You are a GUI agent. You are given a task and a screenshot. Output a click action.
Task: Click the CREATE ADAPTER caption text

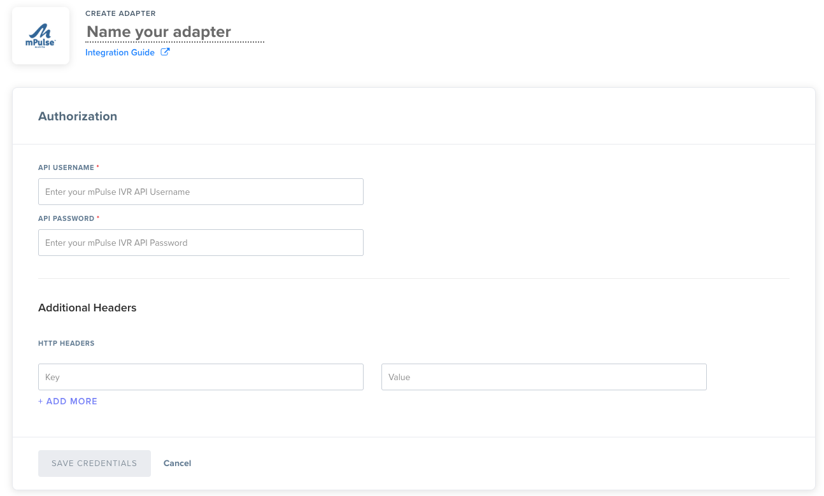point(120,13)
